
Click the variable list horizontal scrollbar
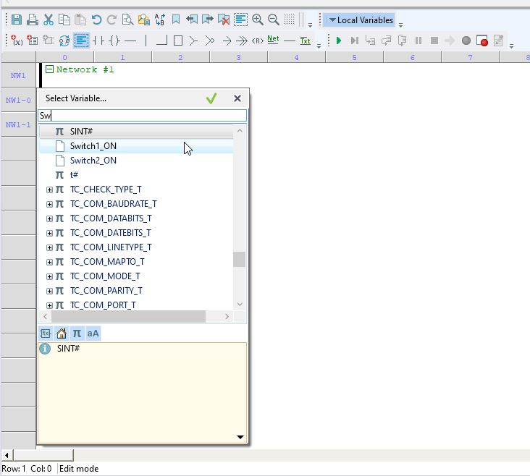128,317
